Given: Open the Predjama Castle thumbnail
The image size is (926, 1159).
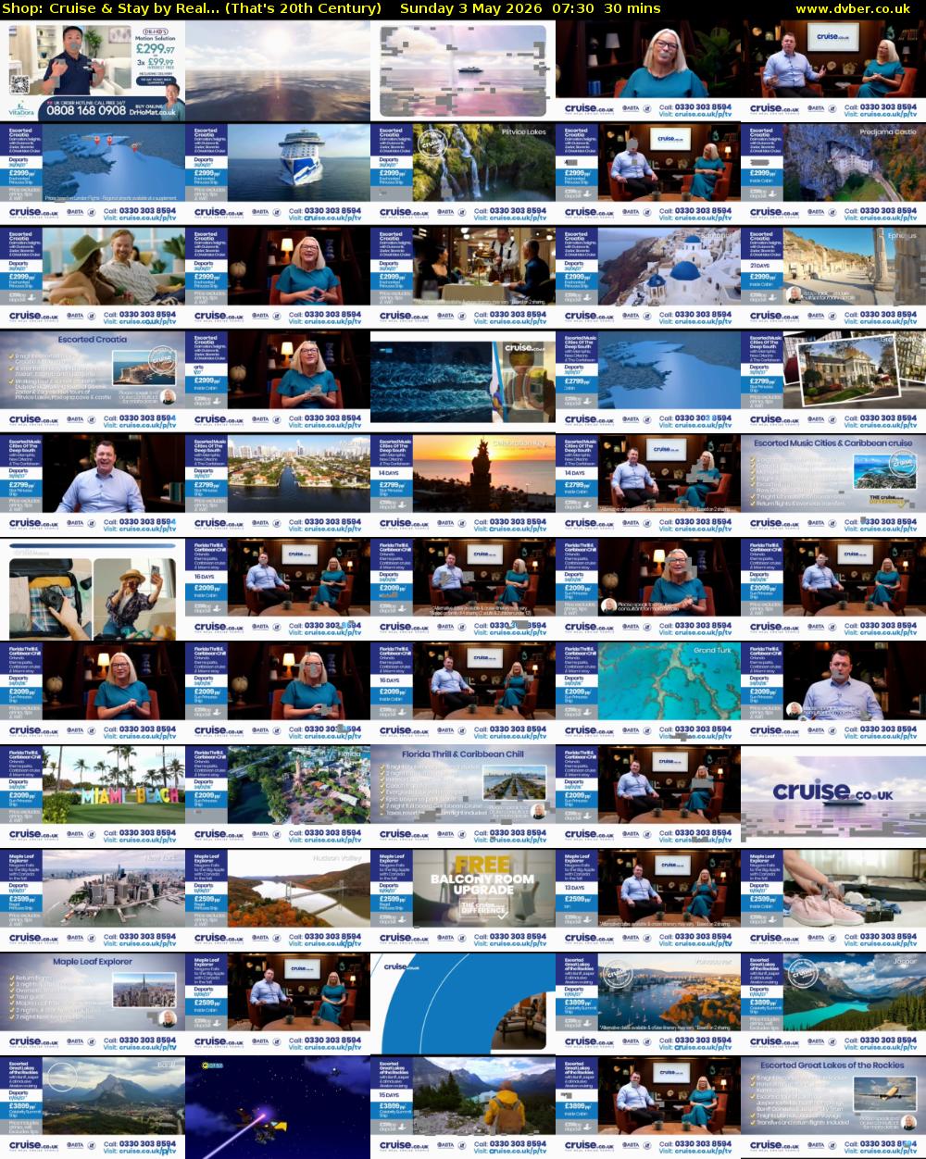Looking at the screenshot, I should [x=833, y=175].
